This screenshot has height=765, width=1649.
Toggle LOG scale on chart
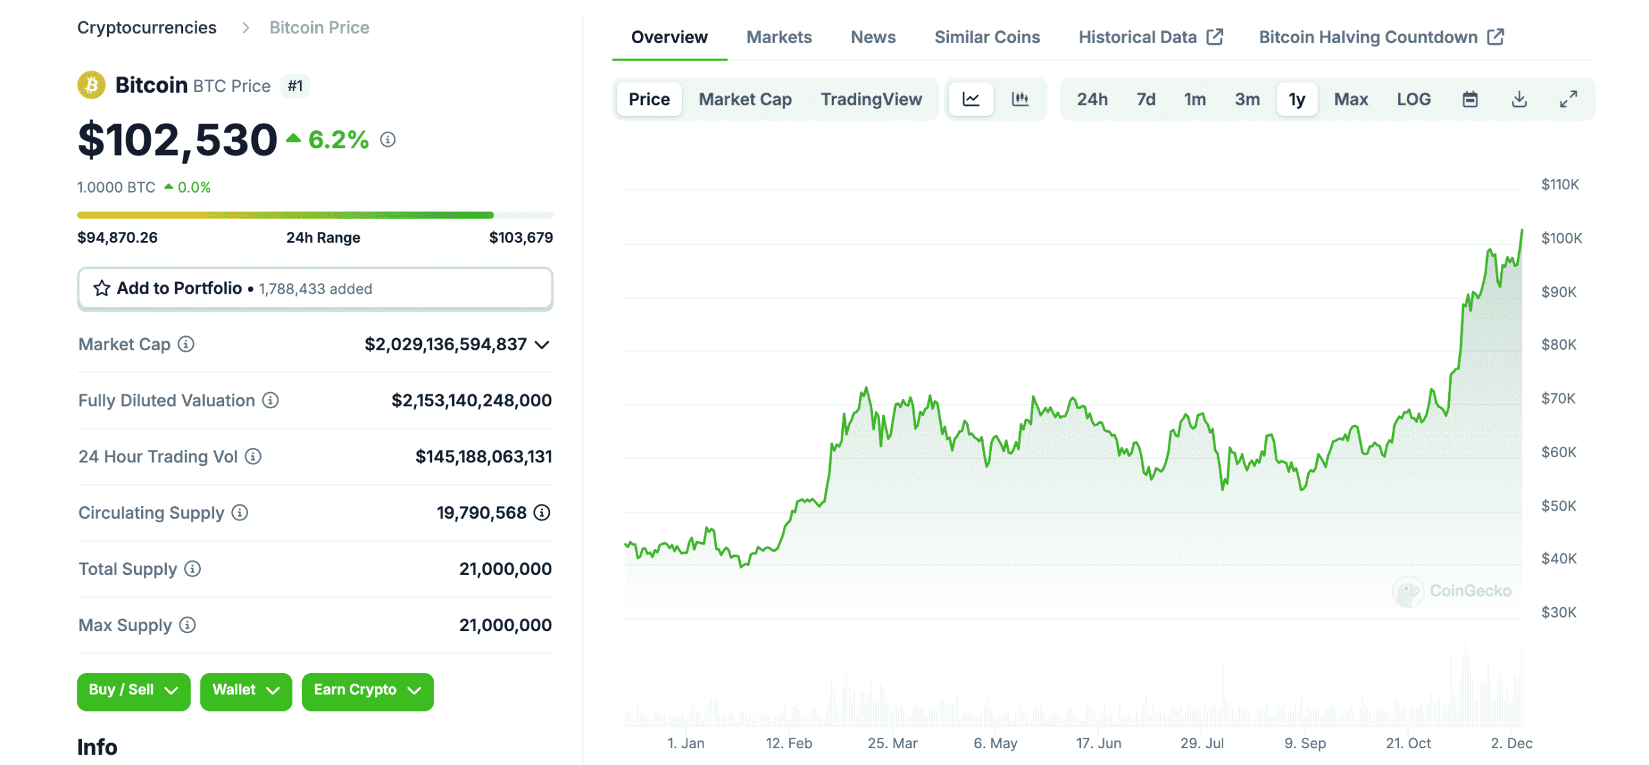(x=1413, y=99)
